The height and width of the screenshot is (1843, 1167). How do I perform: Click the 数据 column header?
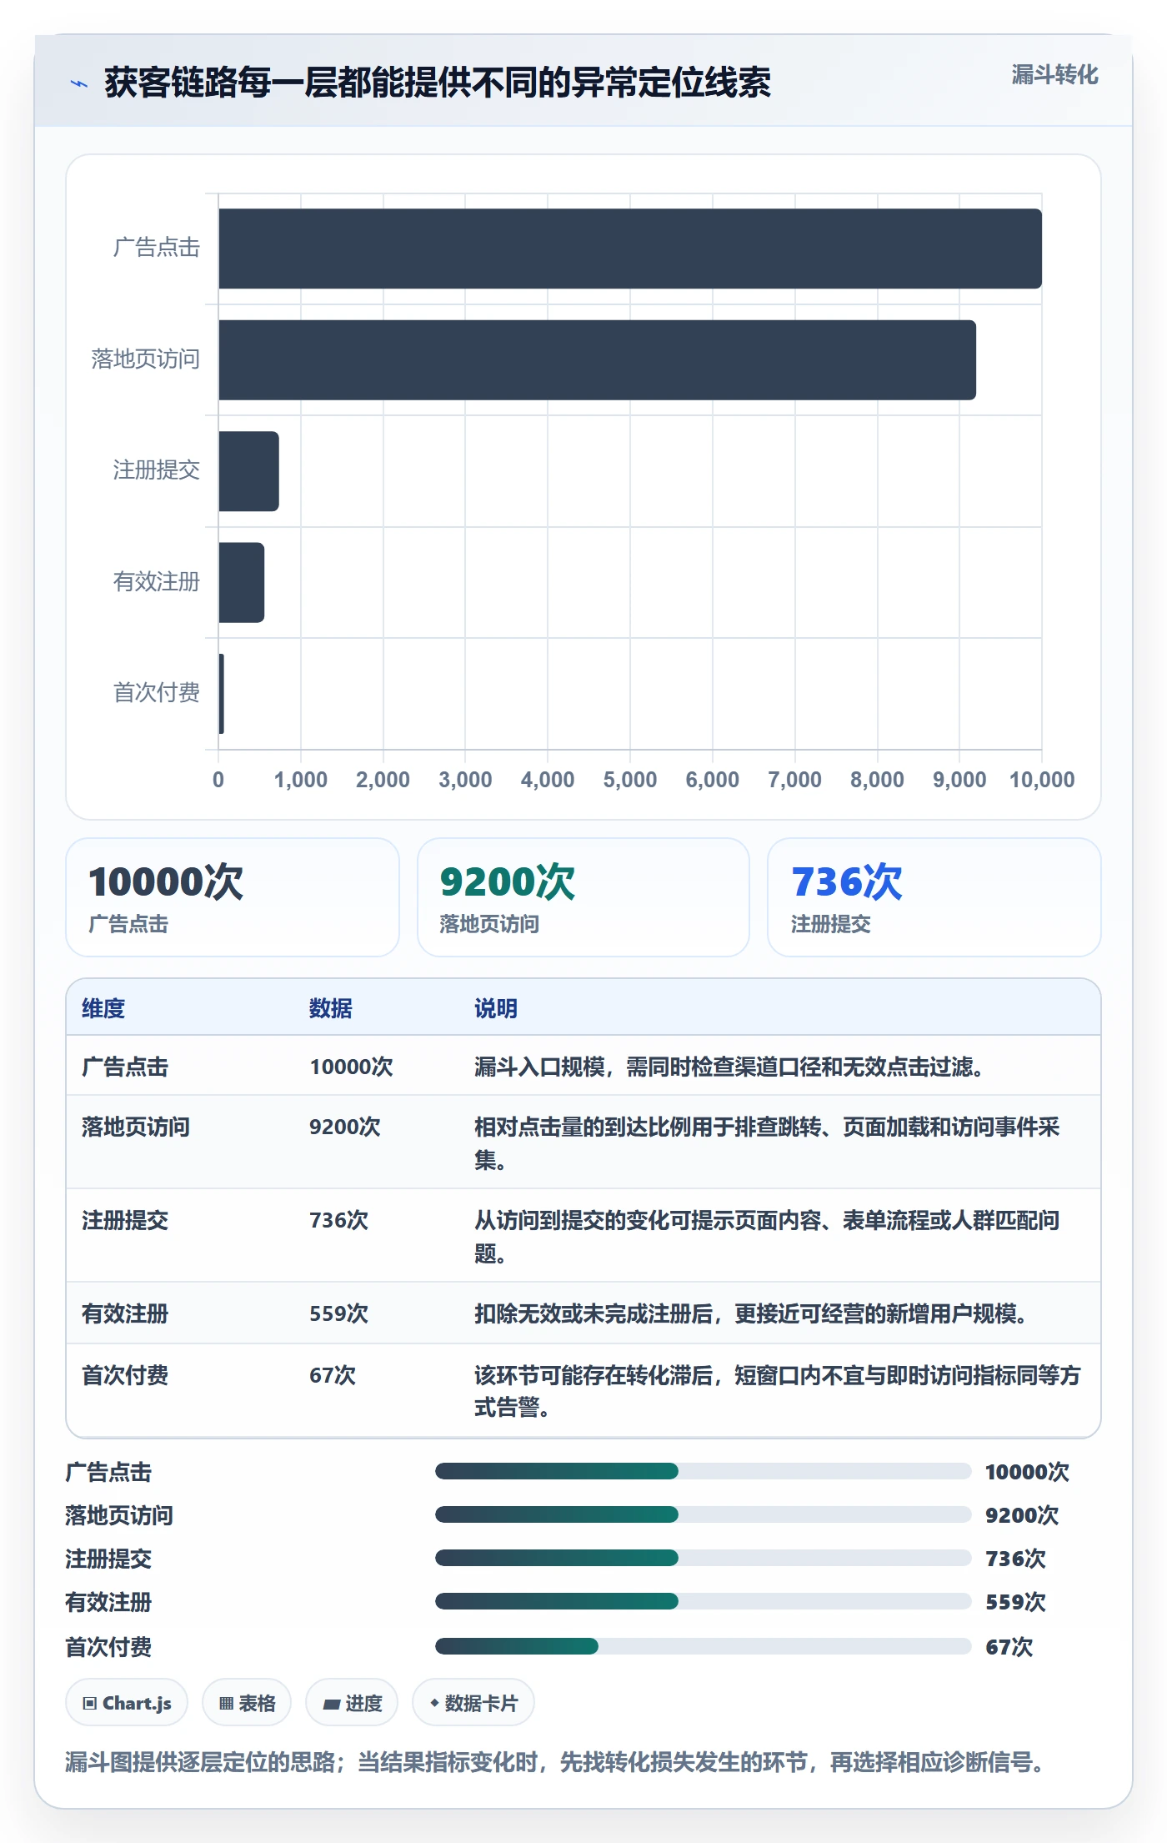[x=331, y=1008]
